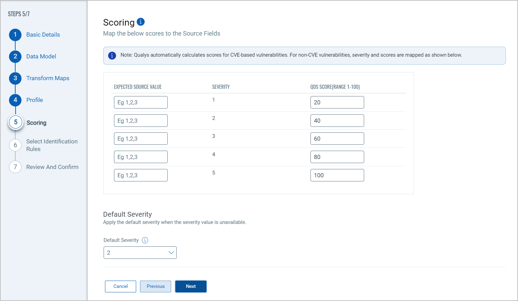Click expected source value field for severity 1

tap(141, 102)
